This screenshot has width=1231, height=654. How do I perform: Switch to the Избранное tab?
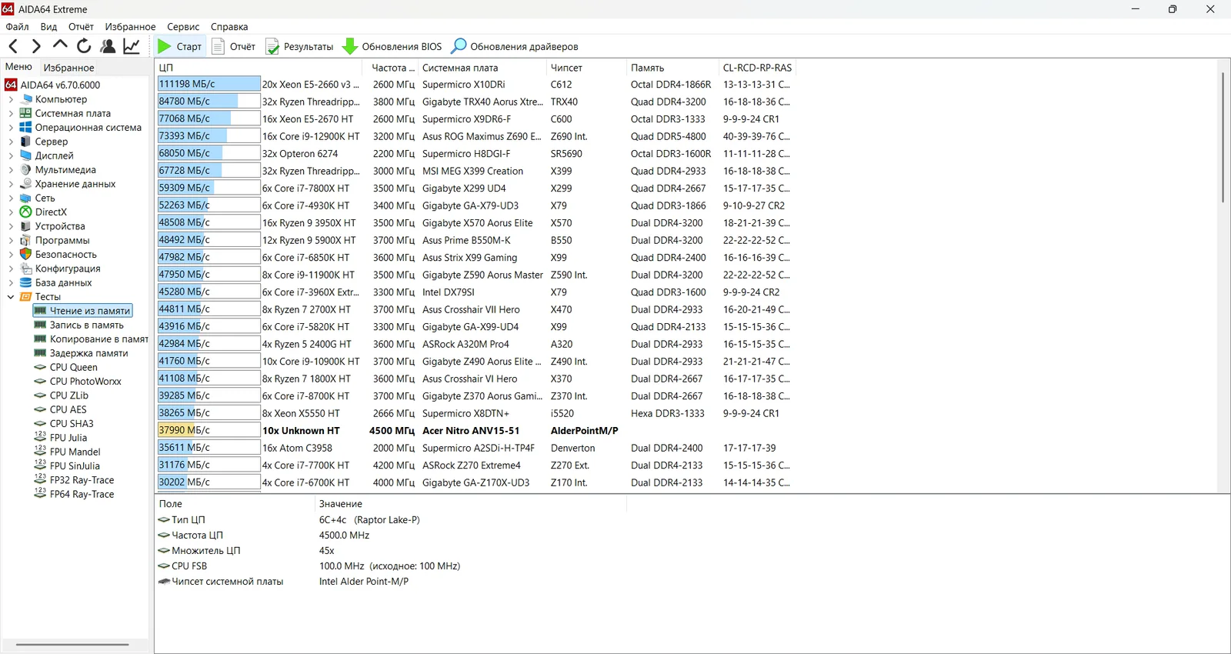click(x=68, y=68)
